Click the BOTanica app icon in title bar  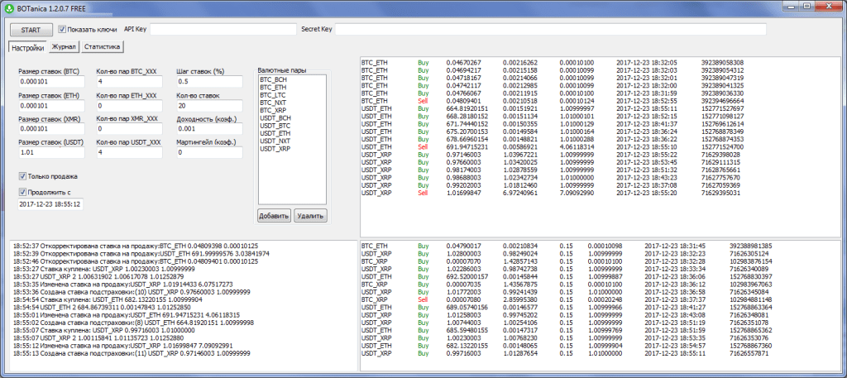(8, 8)
